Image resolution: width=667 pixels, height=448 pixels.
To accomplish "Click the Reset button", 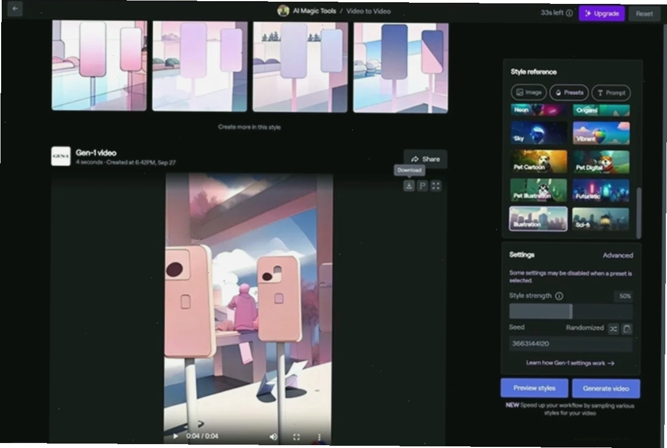I will [x=644, y=14].
